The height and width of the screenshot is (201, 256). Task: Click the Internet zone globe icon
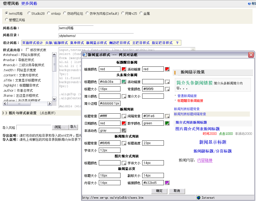click(198, 198)
